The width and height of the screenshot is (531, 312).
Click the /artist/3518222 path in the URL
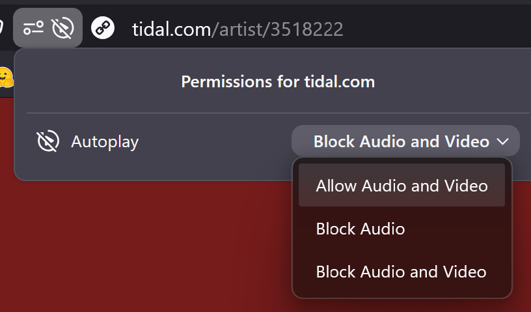coord(277,29)
